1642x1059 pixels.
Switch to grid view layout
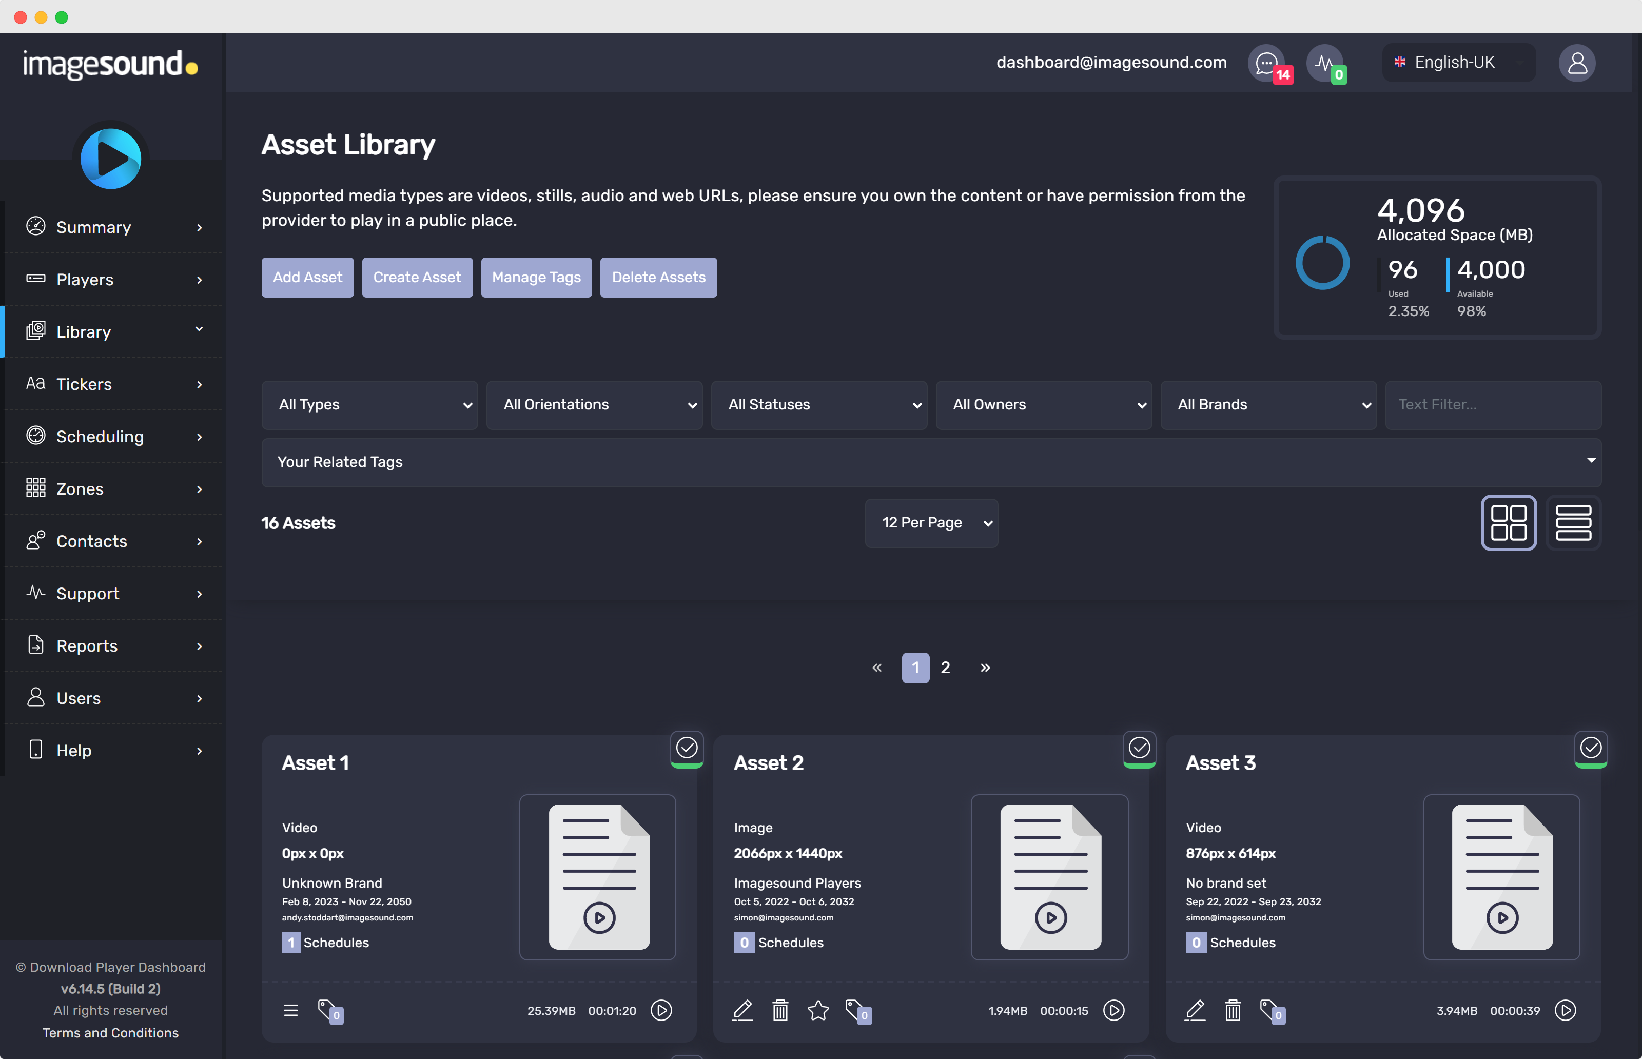(1509, 523)
